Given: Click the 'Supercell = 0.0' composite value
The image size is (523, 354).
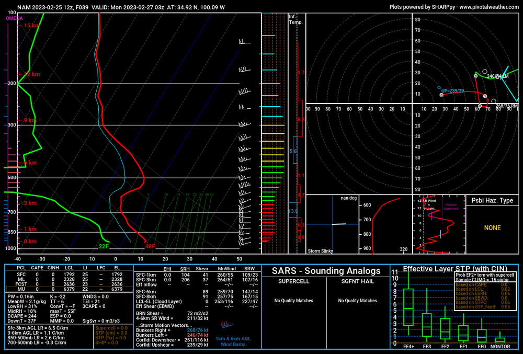Looking at the screenshot, I should 111,328.
